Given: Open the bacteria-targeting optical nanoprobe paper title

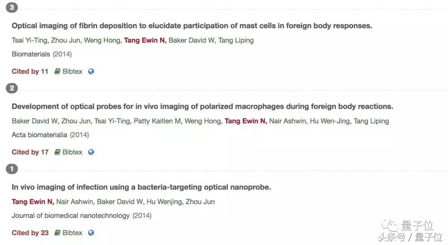Looking at the screenshot, I should (141, 187).
